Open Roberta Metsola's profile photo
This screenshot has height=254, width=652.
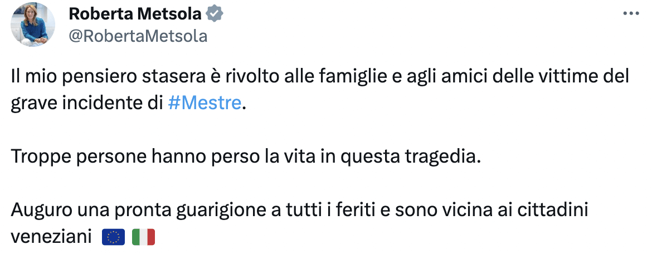click(32, 25)
